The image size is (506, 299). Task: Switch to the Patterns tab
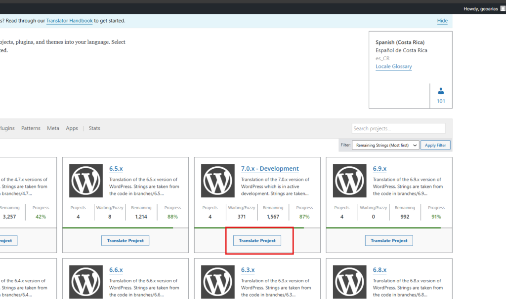click(x=31, y=128)
